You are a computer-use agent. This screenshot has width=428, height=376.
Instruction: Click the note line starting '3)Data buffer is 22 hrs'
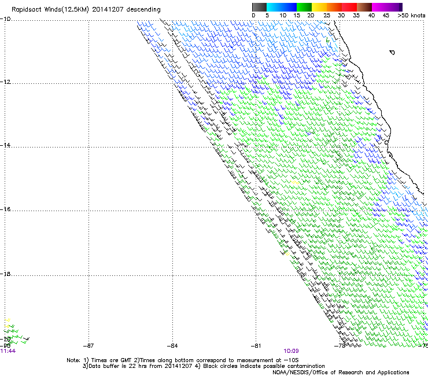tap(204, 366)
